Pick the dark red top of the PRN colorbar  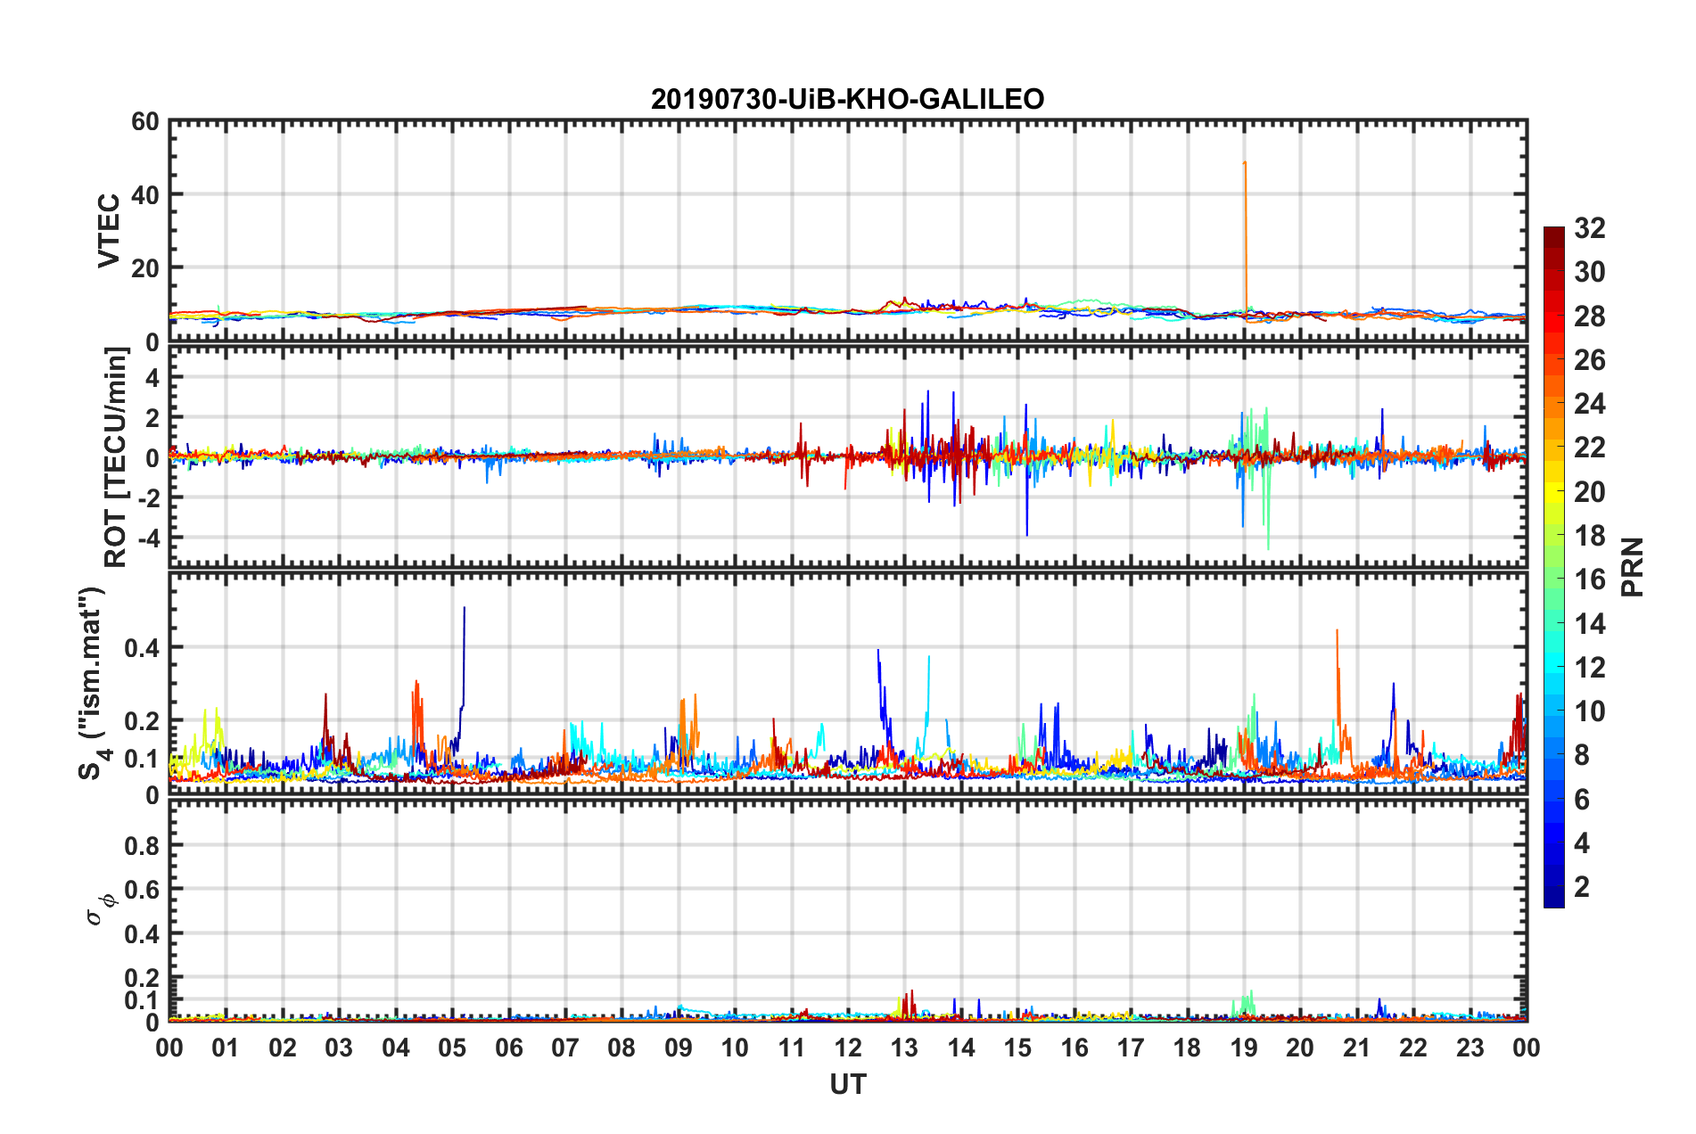(x=1553, y=234)
